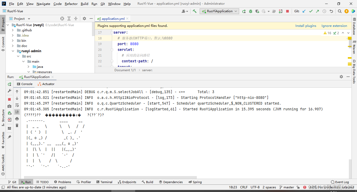Expand the doc folder

(x=13, y=46)
